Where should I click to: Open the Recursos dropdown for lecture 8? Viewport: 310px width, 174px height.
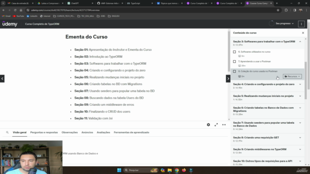[292, 76]
